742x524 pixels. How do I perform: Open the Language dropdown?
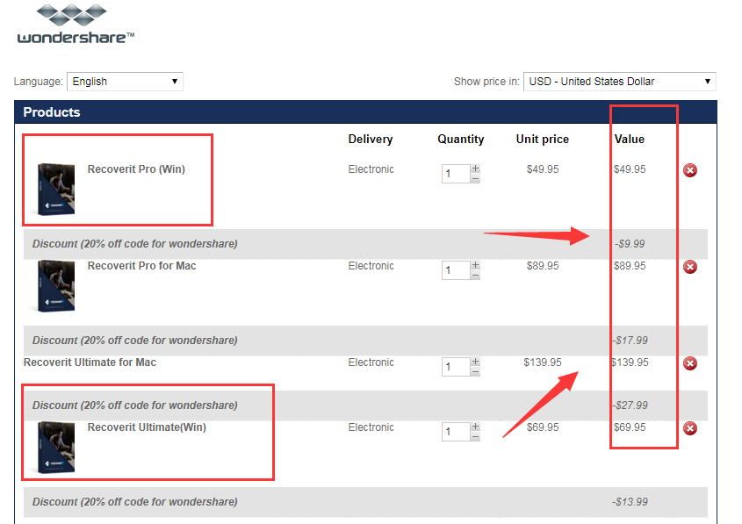(x=125, y=82)
